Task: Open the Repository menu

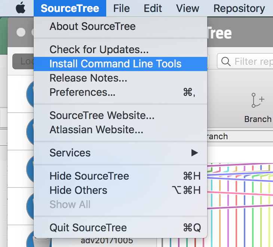Action: coord(239,8)
